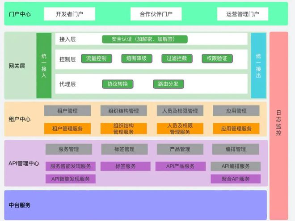Click the cyan 统一接出 vertical bar
295x221 pixels.
(258, 66)
